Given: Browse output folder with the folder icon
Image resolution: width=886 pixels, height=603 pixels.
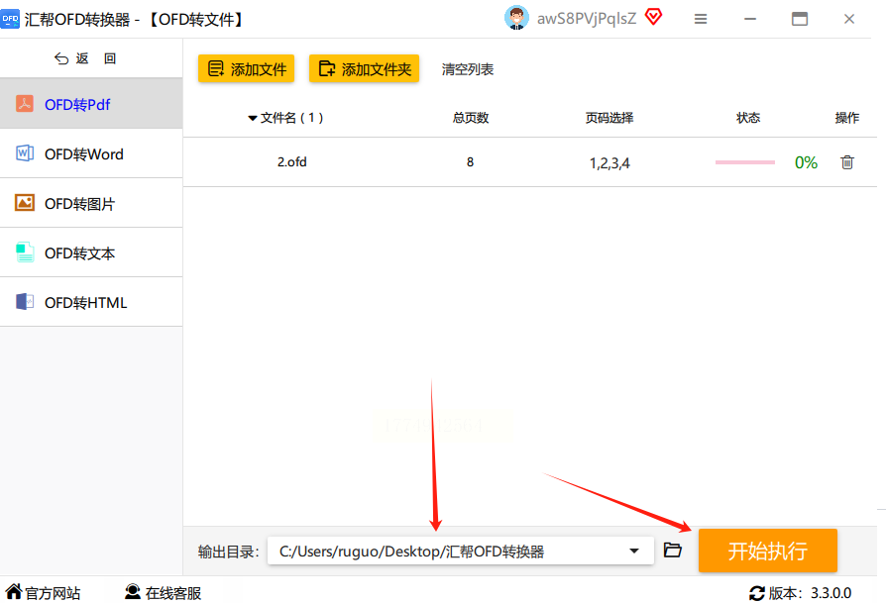Looking at the screenshot, I should click(672, 550).
